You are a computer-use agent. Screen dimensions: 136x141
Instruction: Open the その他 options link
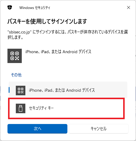[16, 75]
